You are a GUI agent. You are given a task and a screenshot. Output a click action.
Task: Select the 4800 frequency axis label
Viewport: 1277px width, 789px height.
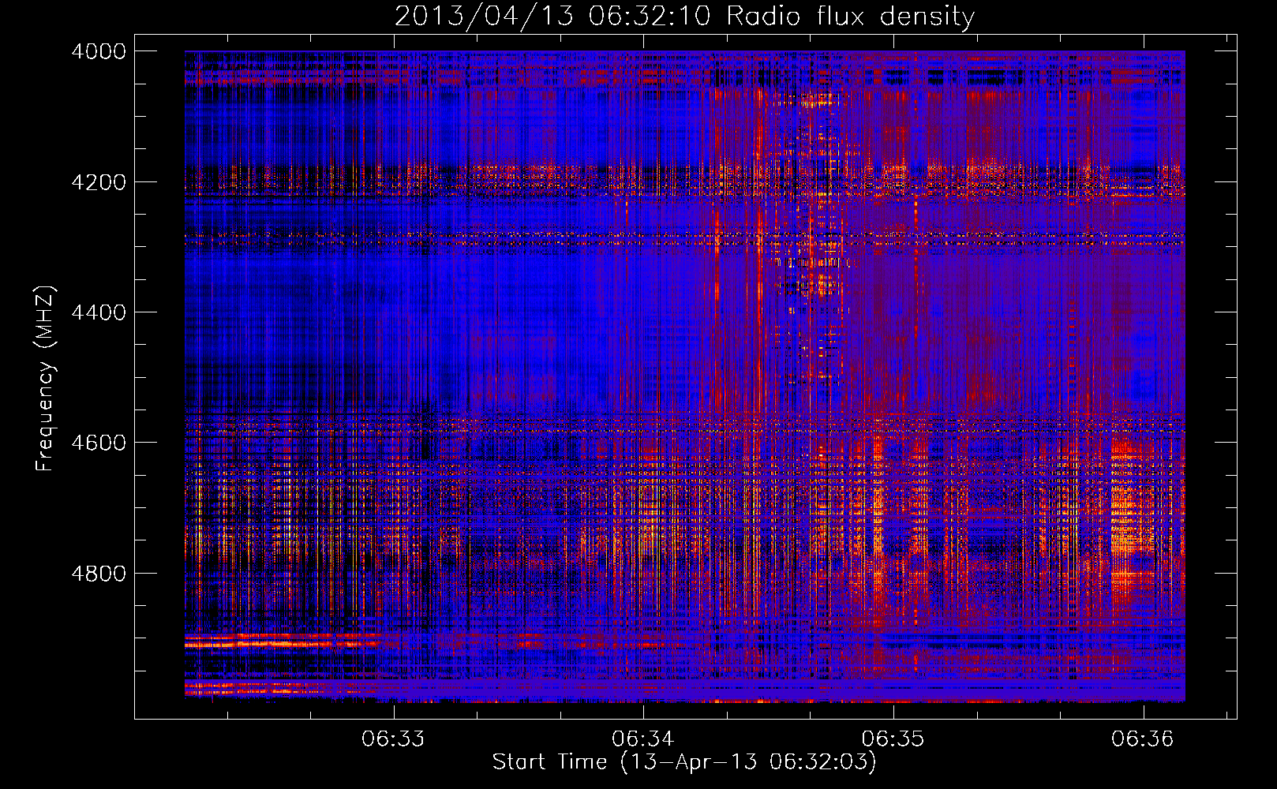point(99,574)
